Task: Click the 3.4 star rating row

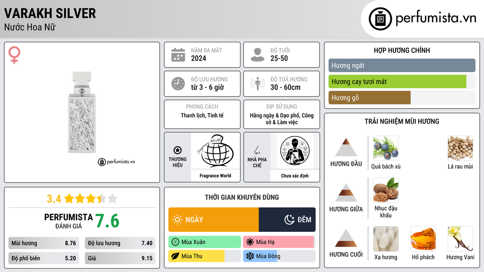Action: coord(82,199)
